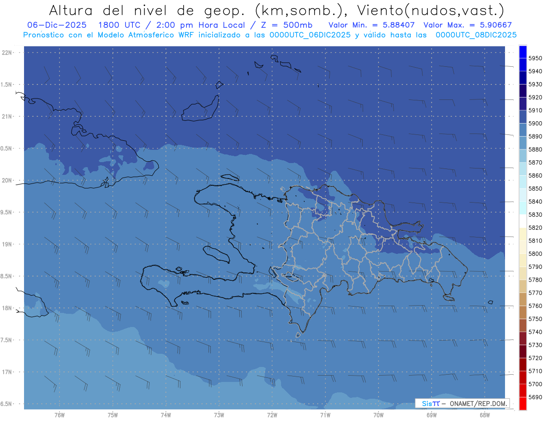The width and height of the screenshot is (544, 421).
Task: Click the 'SisTT - ONAMET/REP.DOM.' label
Action: coord(462,403)
